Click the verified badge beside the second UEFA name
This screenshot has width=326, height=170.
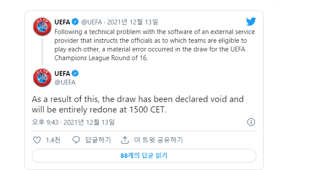coord(75,73)
